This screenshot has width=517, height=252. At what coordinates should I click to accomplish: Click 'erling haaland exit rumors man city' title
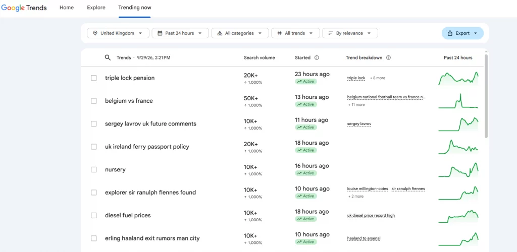[x=152, y=238]
